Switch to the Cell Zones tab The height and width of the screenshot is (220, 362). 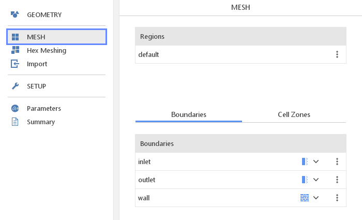point(294,114)
